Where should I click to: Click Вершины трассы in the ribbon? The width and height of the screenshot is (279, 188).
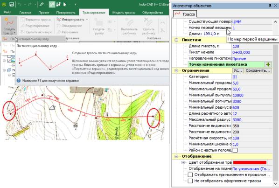(36, 20)
